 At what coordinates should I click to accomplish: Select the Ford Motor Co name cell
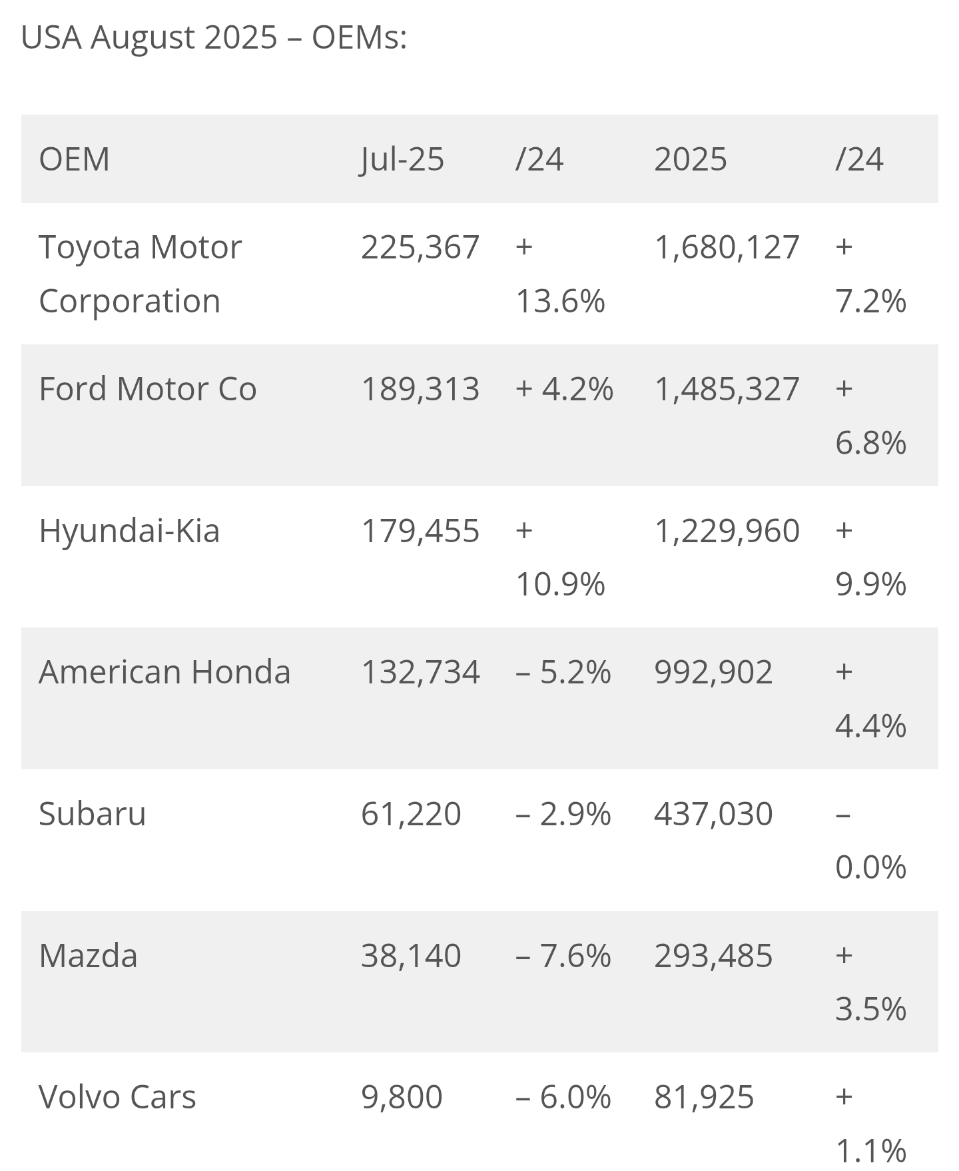147,389
